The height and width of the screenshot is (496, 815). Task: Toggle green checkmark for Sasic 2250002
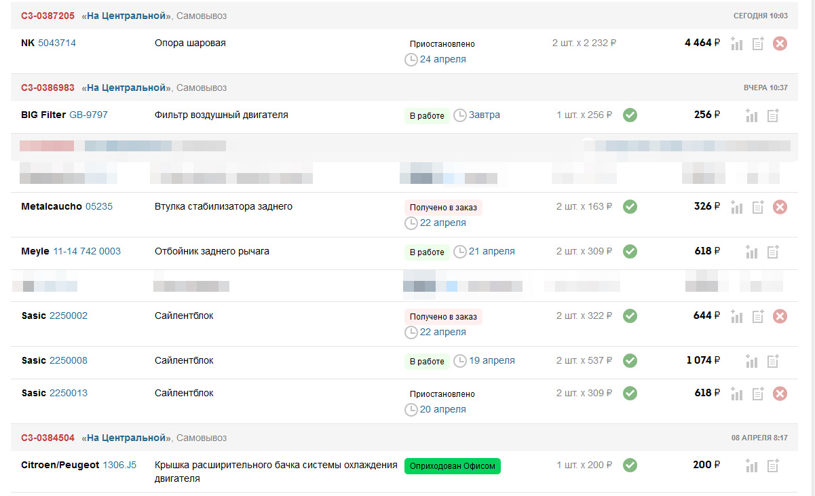click(630, 316)
